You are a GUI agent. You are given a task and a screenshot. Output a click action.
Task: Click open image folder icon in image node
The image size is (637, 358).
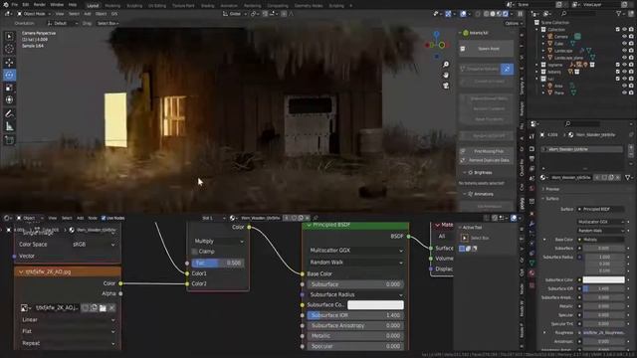point(103,308)
